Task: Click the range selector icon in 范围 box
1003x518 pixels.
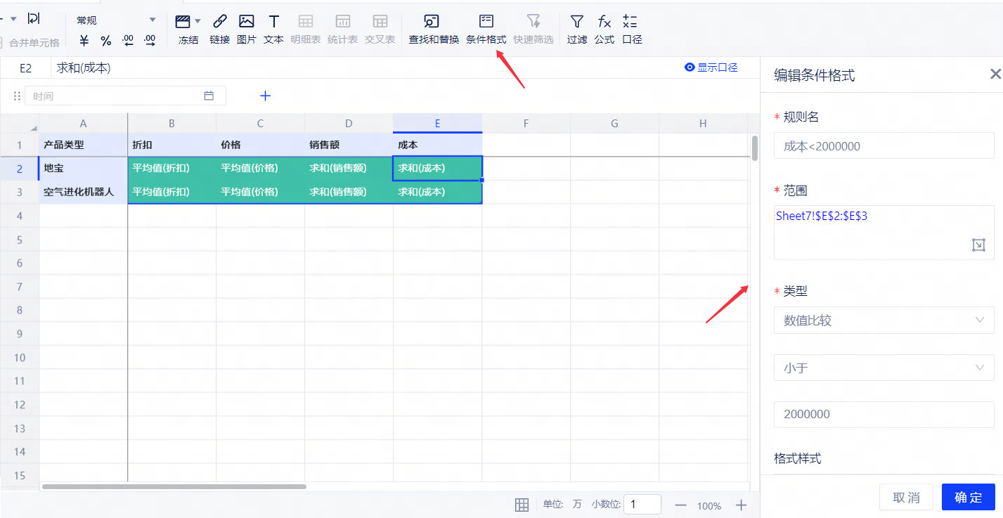Action: point(978,245)
